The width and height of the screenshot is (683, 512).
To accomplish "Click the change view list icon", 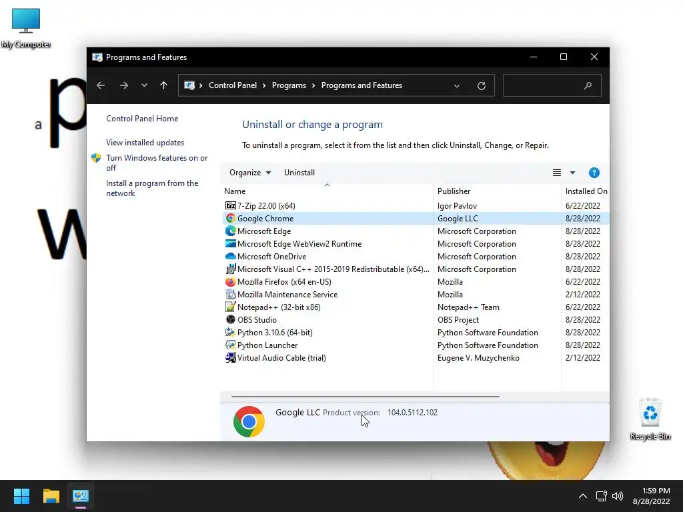I will [x=557, y=173].
